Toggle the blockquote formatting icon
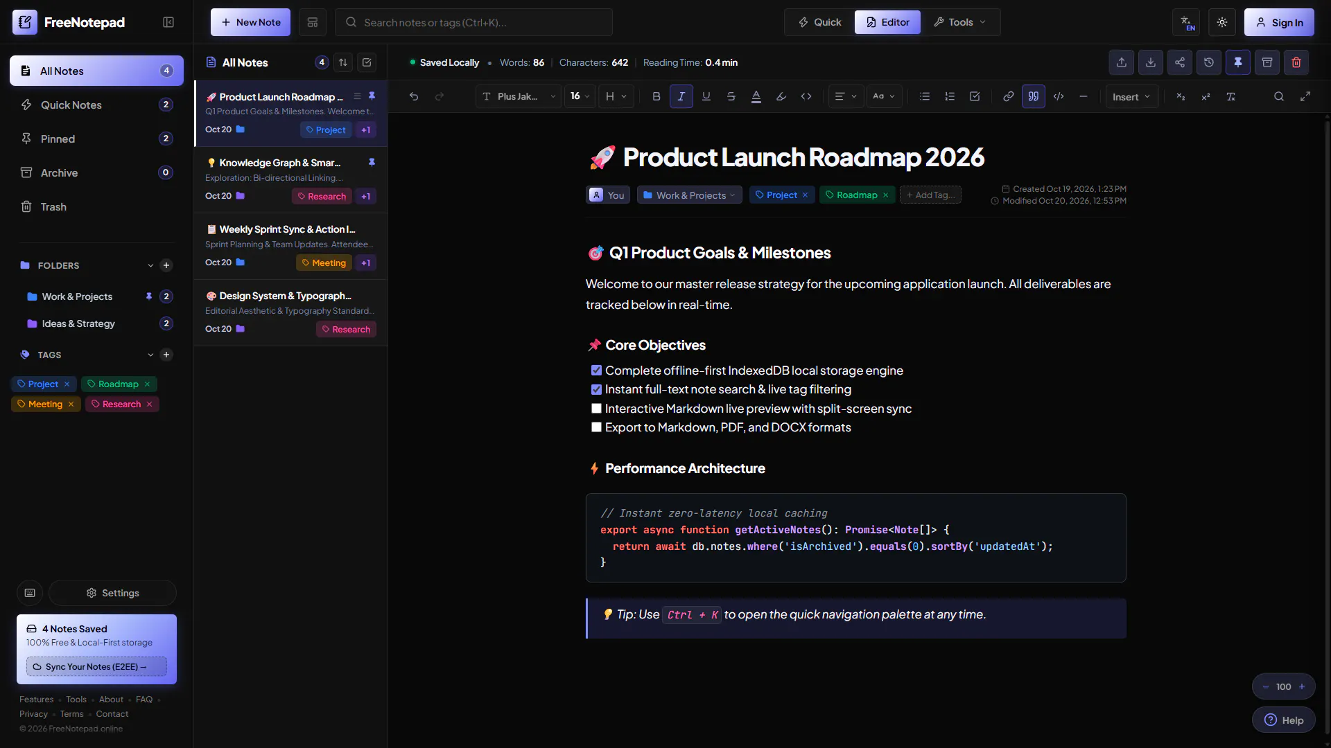The width and height of the screenshot is (1331, 748). (x=1033, y=96)
